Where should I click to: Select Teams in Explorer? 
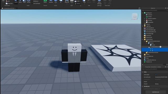pos(148,55)
